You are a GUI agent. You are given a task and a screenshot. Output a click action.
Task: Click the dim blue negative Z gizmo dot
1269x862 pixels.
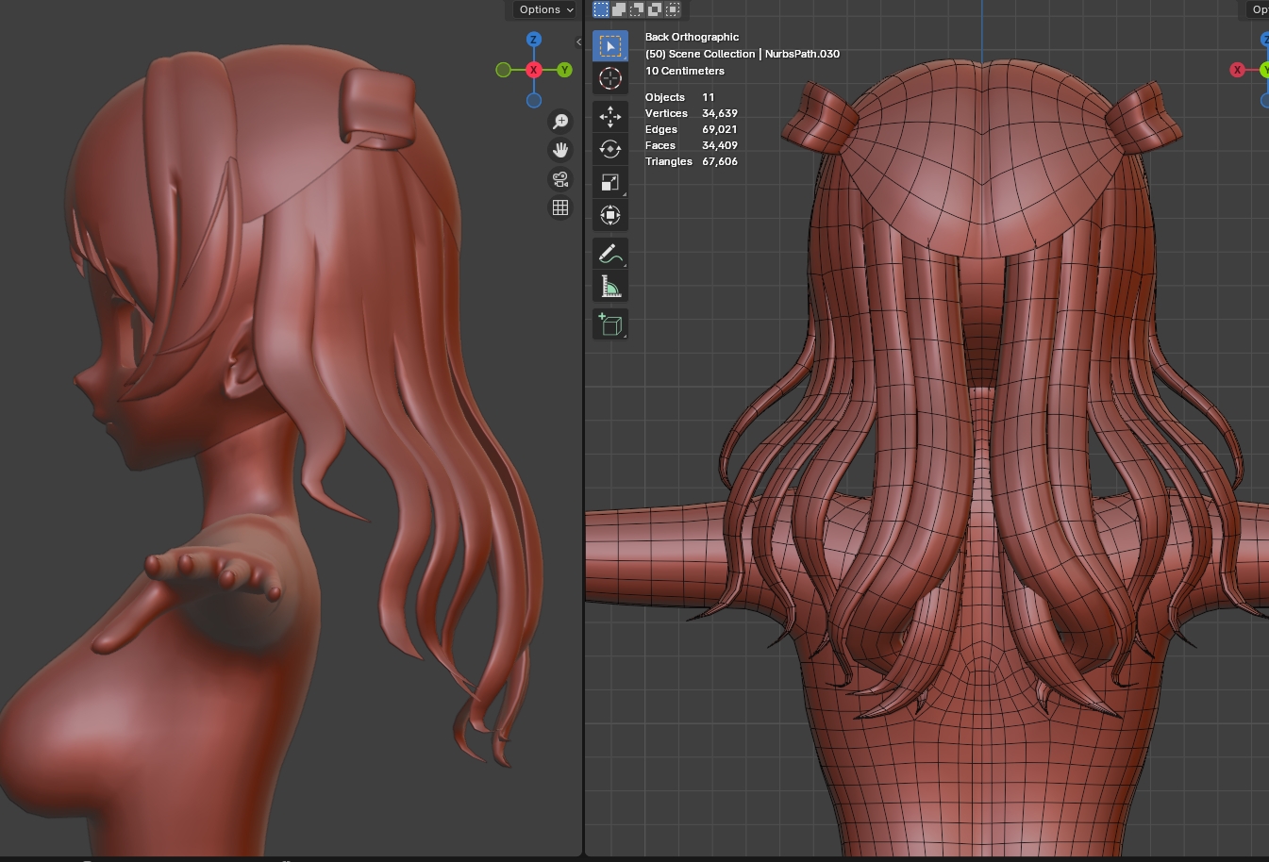point(534,100)
